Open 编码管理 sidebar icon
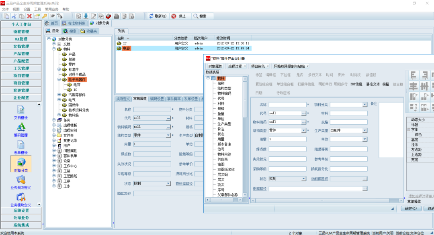 click(x=20, y=129)
